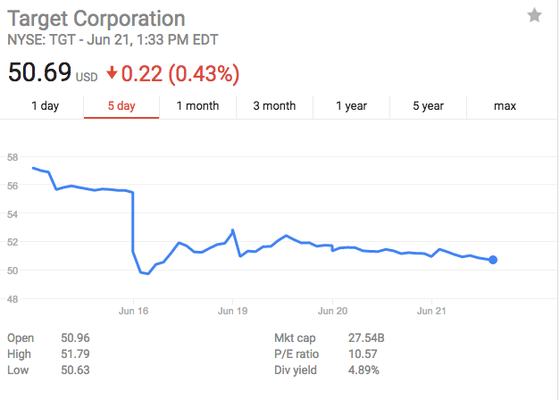Click the P/E ratio value 10.57
560x400 pixels.
pos(362,354)
